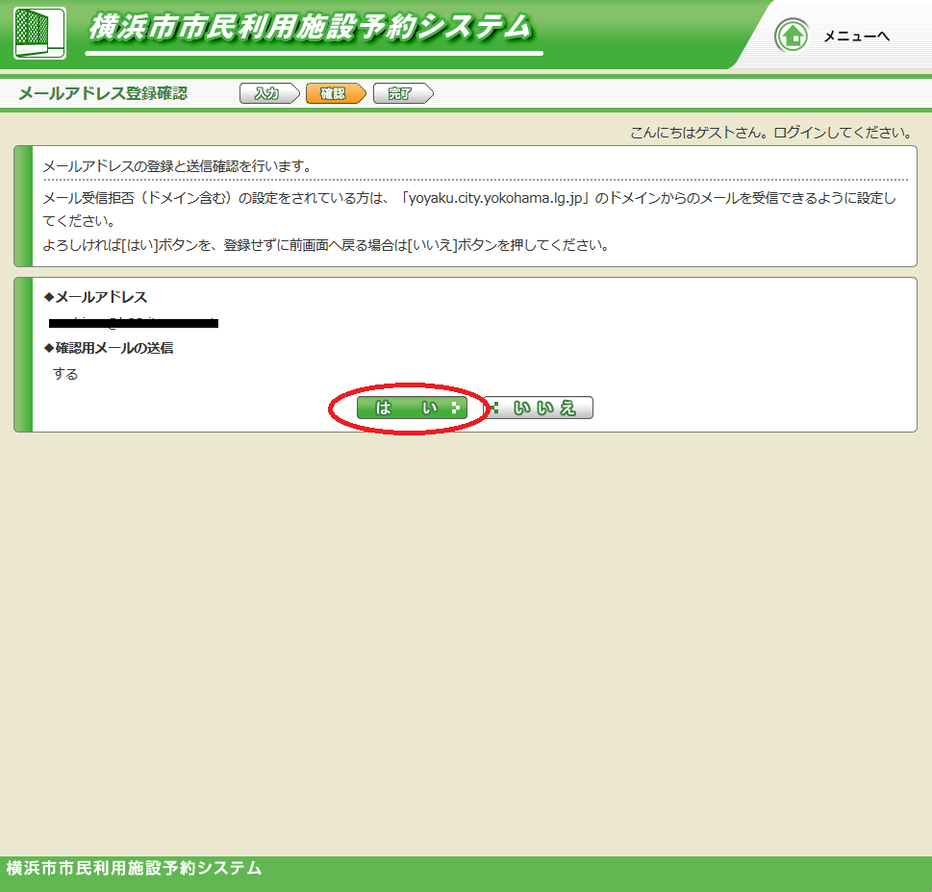Screen dimensions: 932x892
Task: Click the 横浜市市民利用施設予約システム header title
Action: pos(310,28)
